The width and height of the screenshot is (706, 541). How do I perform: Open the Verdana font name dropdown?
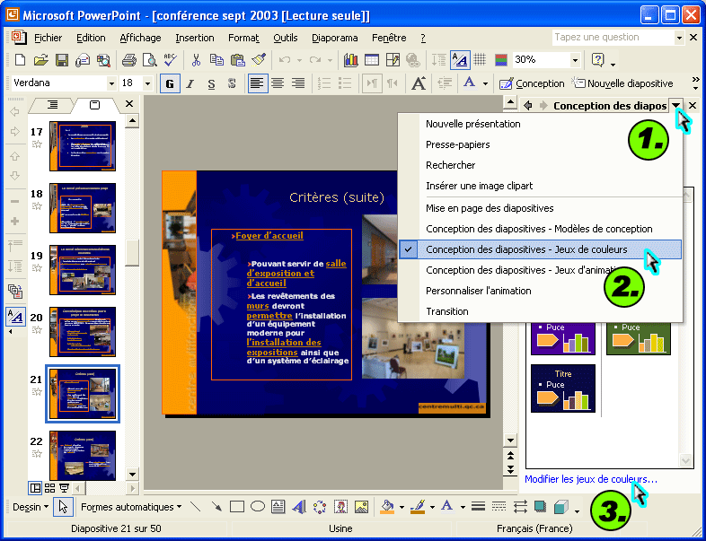coord(111,83)
